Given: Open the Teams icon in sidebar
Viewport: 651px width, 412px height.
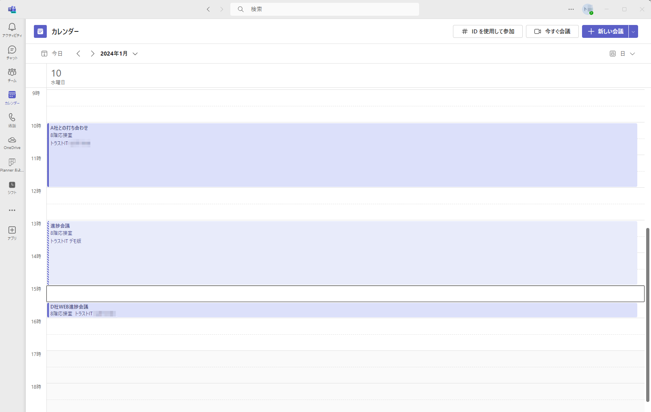Looking at the screenshot, I should (12, 72).
